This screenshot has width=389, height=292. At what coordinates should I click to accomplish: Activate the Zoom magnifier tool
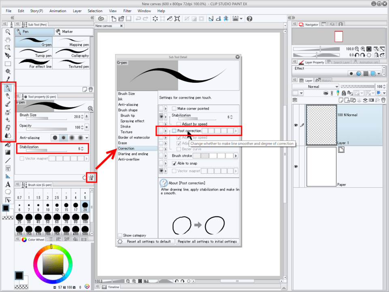click(x=8, y=32)
